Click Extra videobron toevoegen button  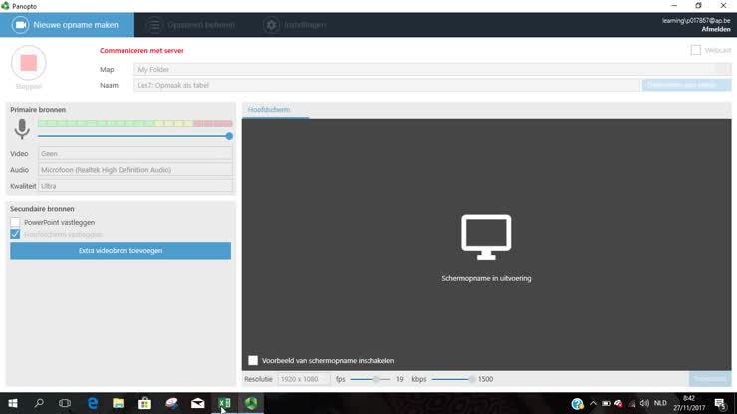click(121, 251)
